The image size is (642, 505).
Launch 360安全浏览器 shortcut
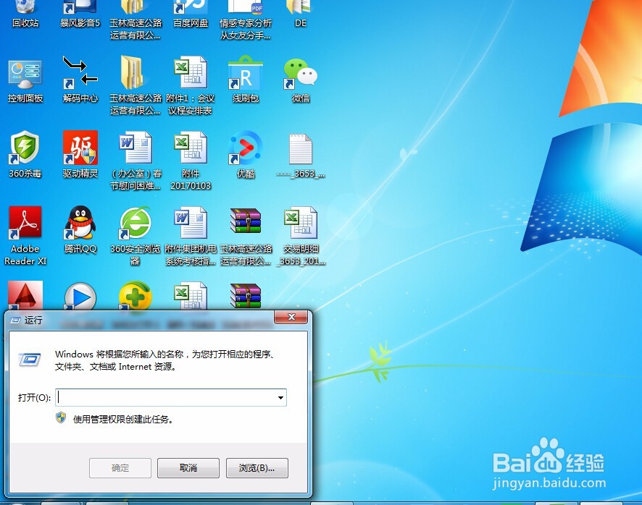tap(136, 236)
